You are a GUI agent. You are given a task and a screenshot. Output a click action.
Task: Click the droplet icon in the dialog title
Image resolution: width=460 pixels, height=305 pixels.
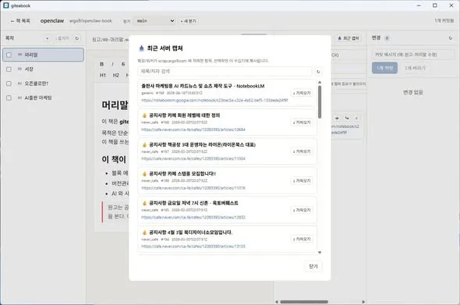point(141,48)
